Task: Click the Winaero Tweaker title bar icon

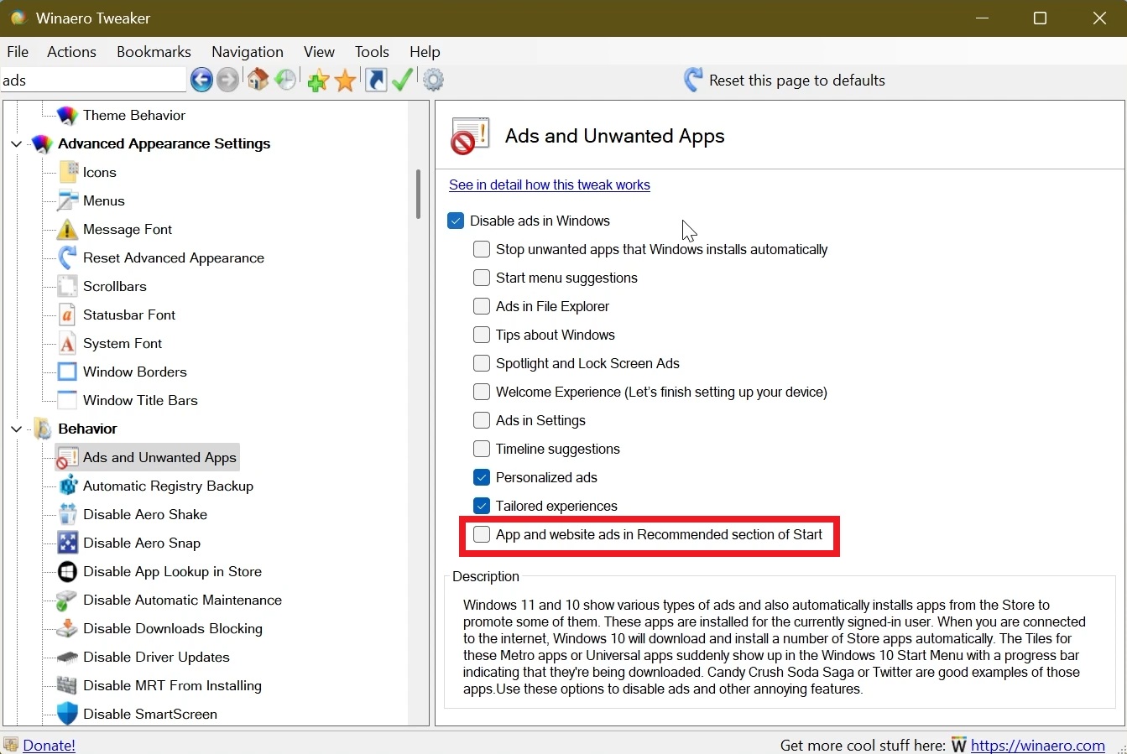Action: pyautogui.click(x=18, y=18)
